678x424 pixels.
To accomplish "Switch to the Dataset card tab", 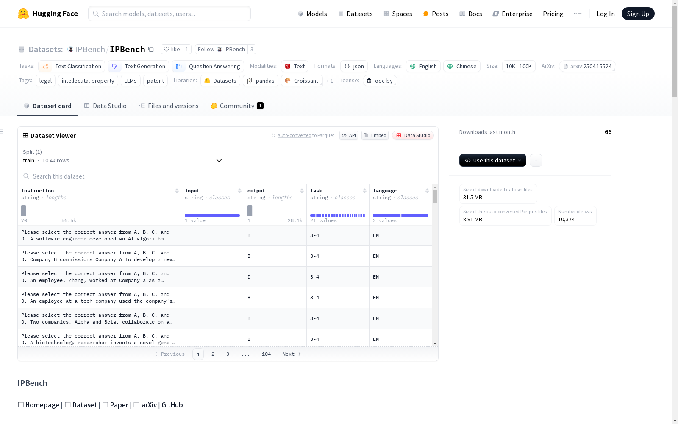I will point(47,106).
